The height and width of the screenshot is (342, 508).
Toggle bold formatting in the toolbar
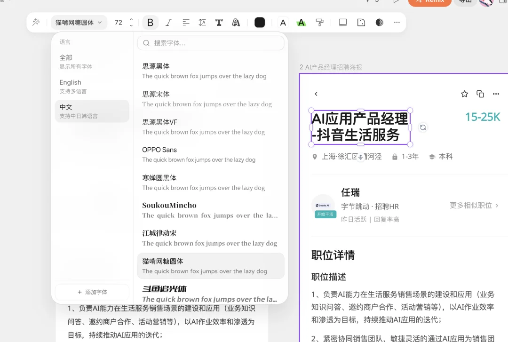coord(150,22)
